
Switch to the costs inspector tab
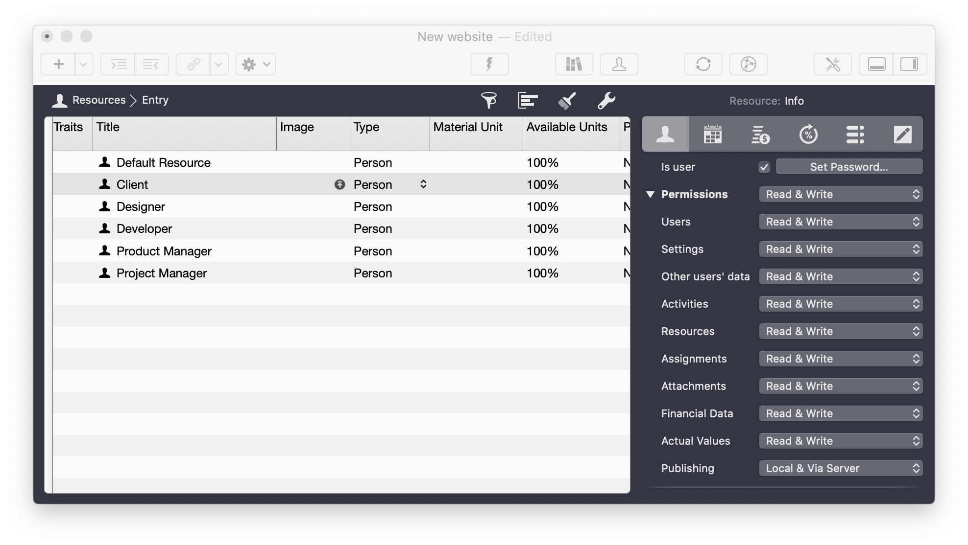point(760,134)
